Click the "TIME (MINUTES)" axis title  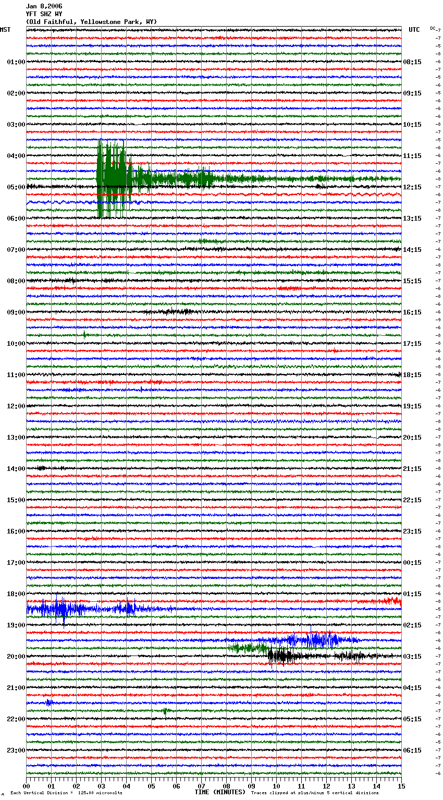[x=220, y=792]
